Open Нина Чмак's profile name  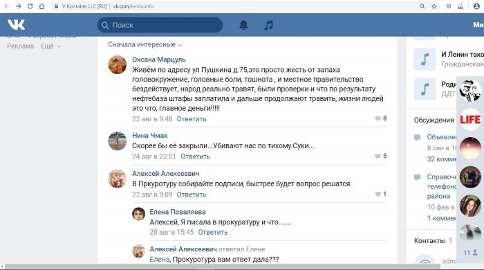pos(150,135)
